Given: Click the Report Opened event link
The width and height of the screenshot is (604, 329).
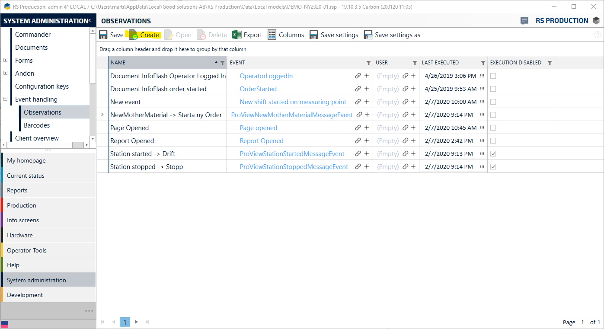Looking at the screenshot, I should coord(262,141).
